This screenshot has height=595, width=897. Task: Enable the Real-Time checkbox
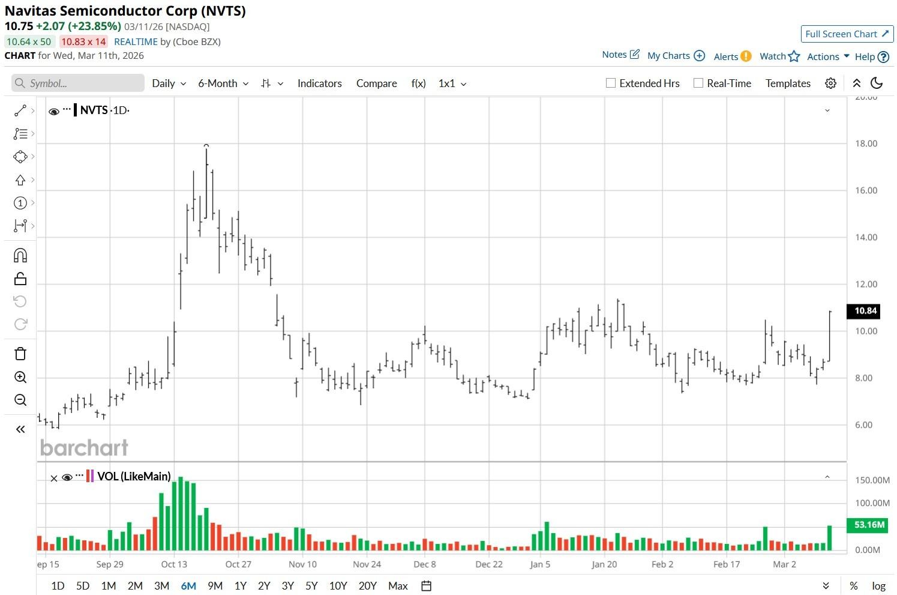[698, 83]
